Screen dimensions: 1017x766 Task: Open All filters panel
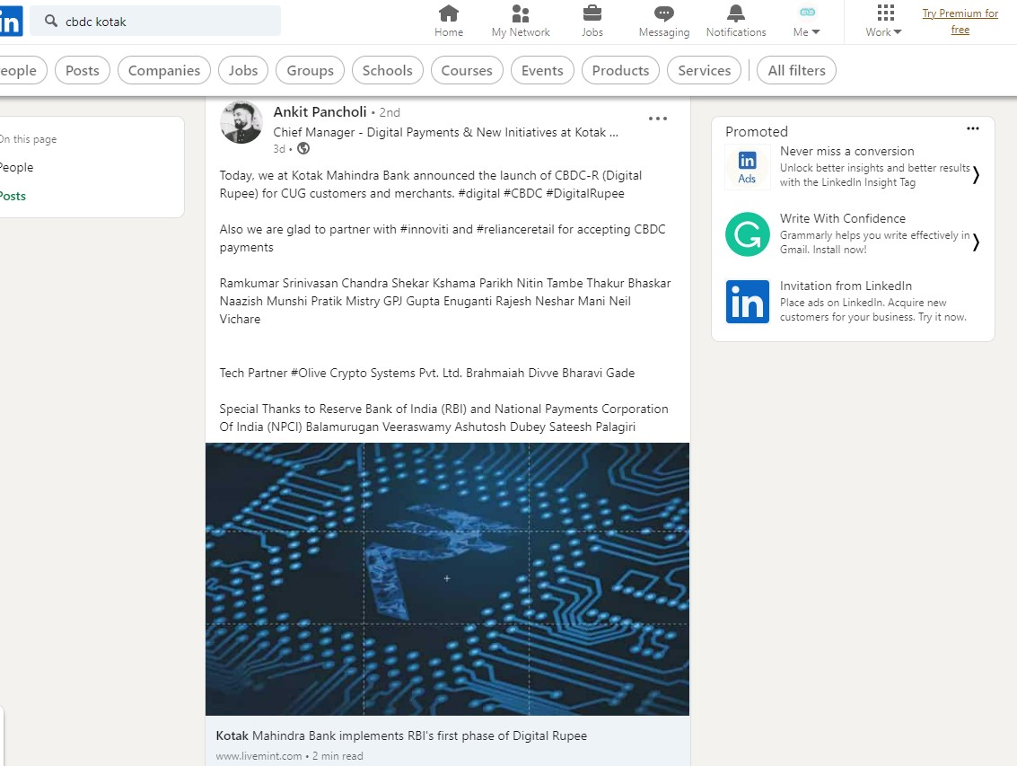click(x=796, y=69)
